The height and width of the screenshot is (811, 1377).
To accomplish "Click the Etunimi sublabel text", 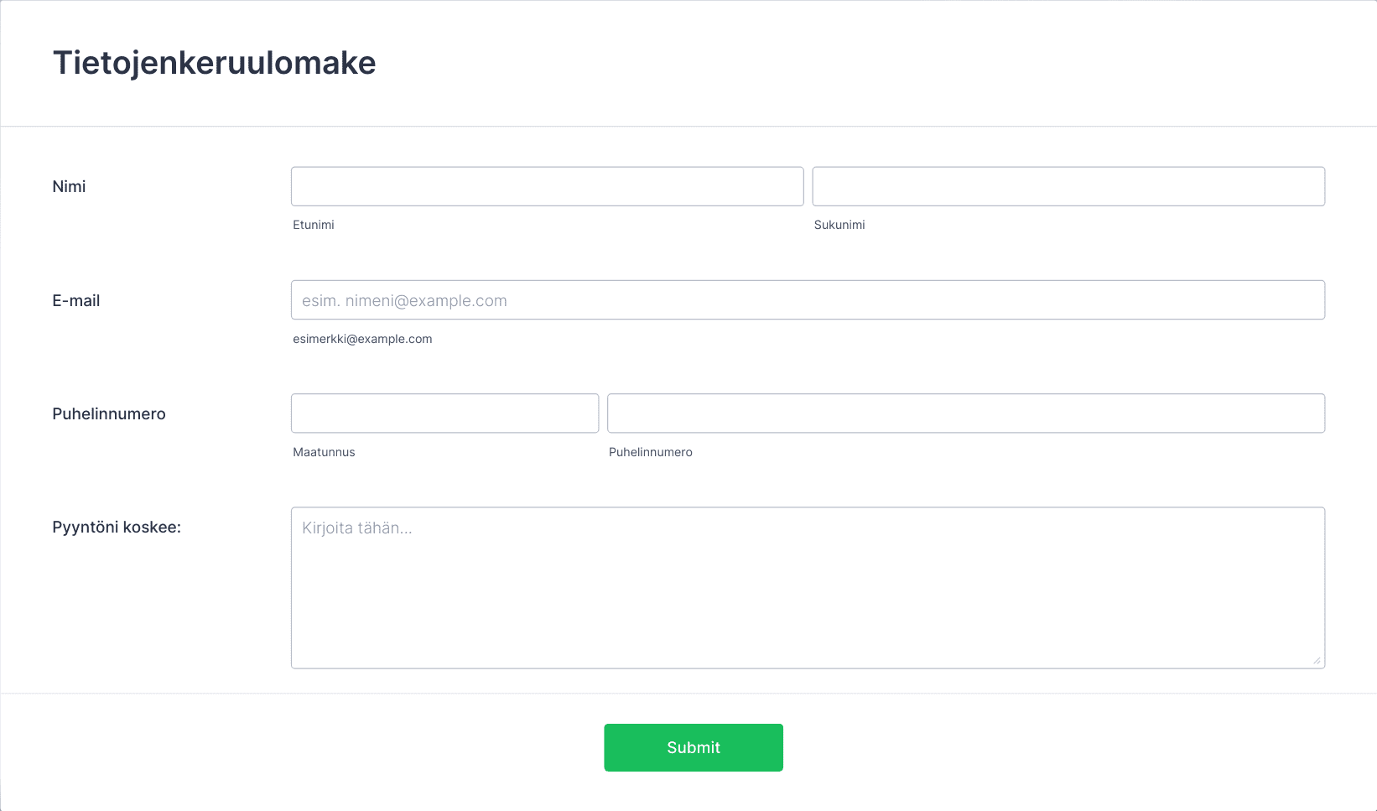I will [x=314, y=225].
